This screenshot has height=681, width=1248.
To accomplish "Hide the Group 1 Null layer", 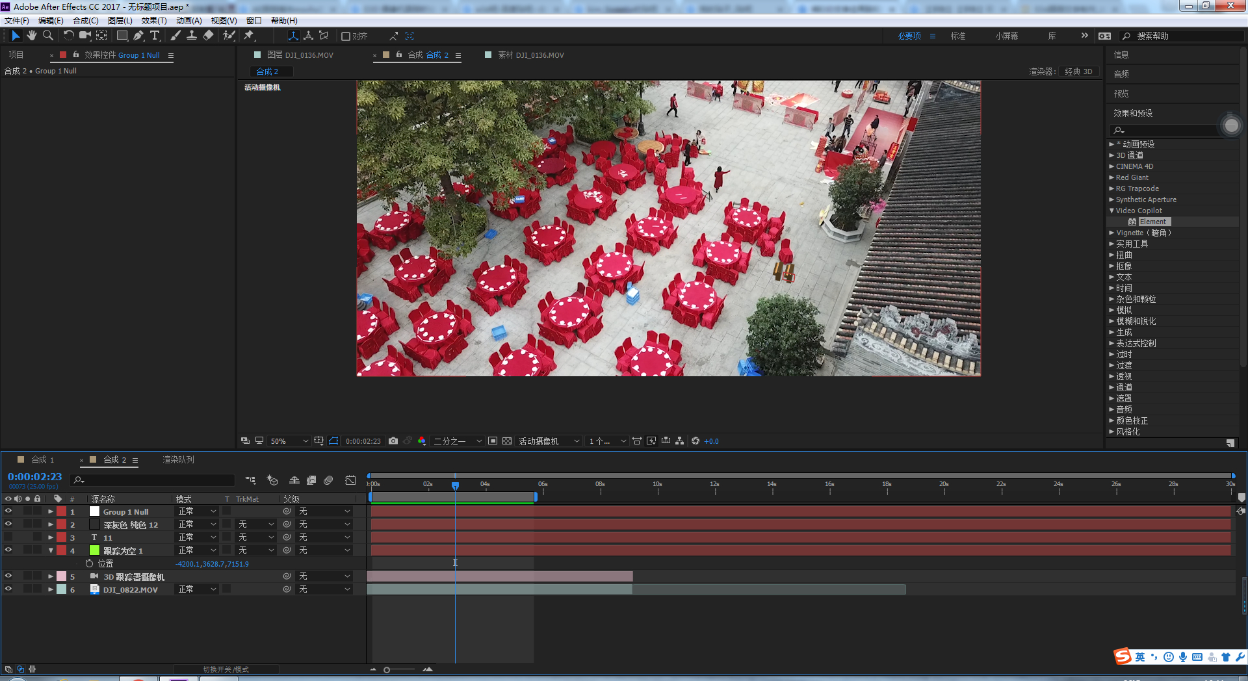I will point(8,511).
